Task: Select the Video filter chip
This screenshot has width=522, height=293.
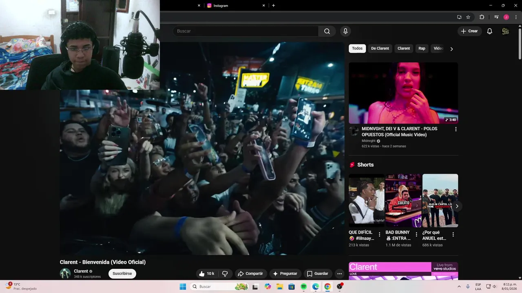Action: [x=438, y=48]
